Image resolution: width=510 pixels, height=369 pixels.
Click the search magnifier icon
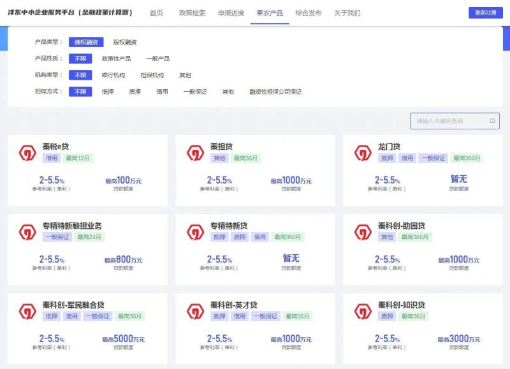tap(492, 121)
